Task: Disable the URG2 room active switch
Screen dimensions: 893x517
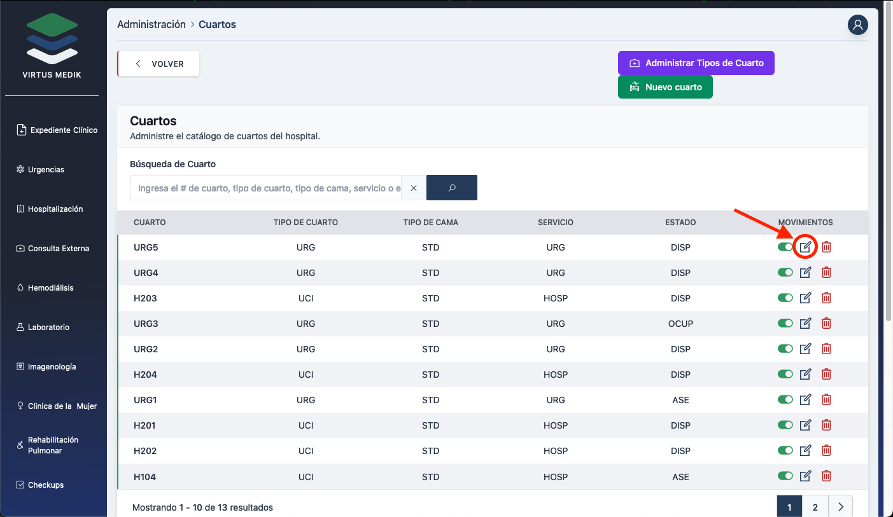Action: click(785, 349)
